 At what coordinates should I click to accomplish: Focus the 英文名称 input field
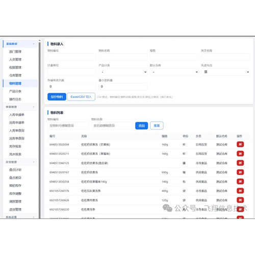point(225,57)
